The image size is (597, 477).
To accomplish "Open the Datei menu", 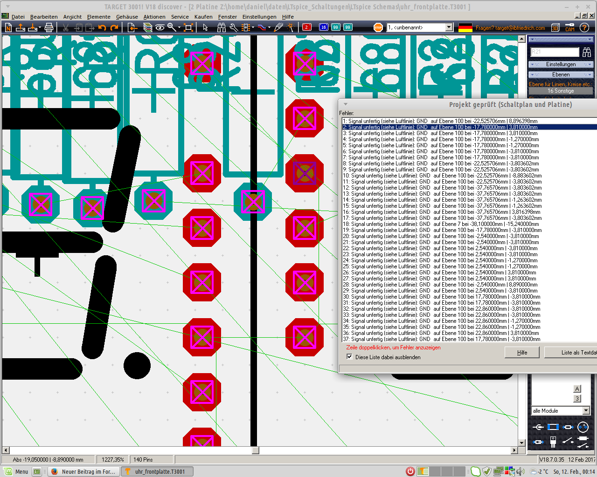I will click(18, 17).
